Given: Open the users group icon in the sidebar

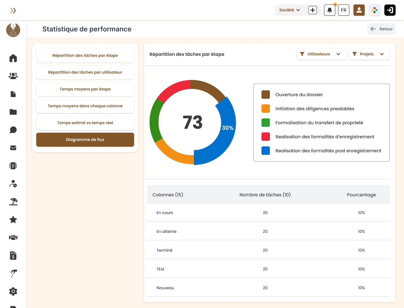Looking at the screenshot, I should pos(13,76).
